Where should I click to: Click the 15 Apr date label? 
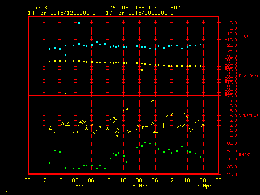click(x=75, y=186)
